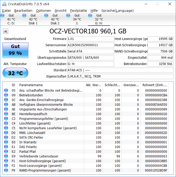
Task: Click the CrystalDiskInfo title bar icon
Action: pos(4,4)
